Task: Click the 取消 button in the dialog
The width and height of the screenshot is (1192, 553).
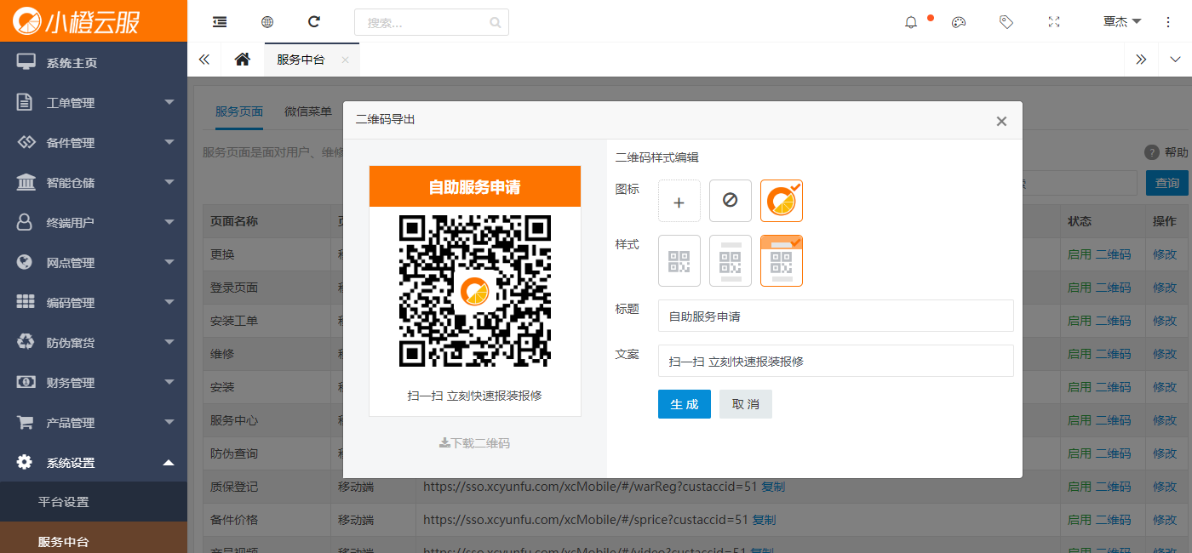Action: click(746, 404)
